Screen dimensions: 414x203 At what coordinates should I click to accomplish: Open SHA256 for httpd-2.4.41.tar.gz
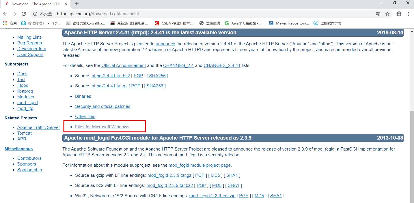(x=155, y=86)
